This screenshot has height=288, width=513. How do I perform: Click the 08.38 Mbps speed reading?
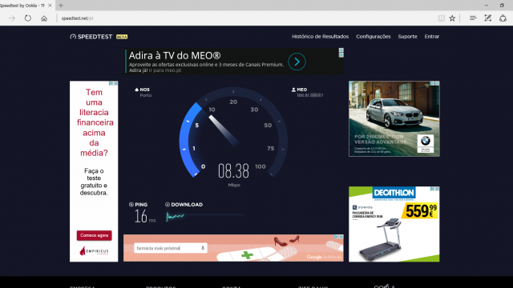coord(233,171)
